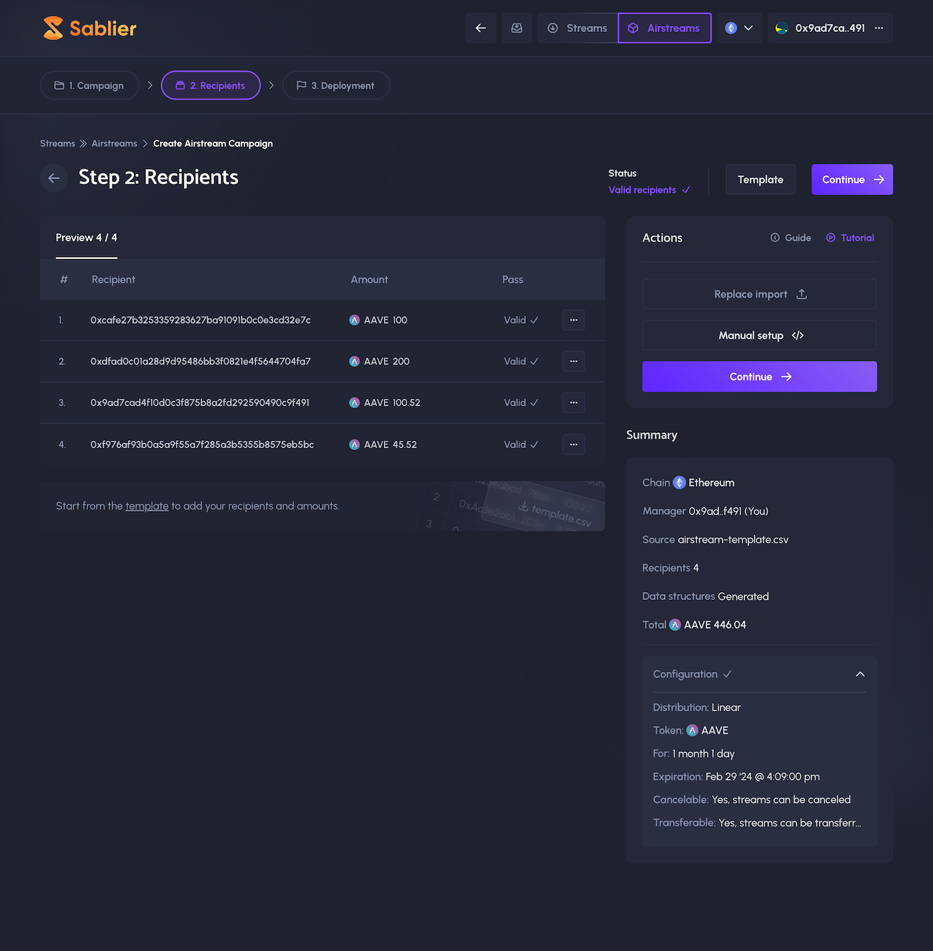Image resolution: width=933 pixels, height=951 pixels.
Task: Open options menu for recipient row 4
Action: 573,445
